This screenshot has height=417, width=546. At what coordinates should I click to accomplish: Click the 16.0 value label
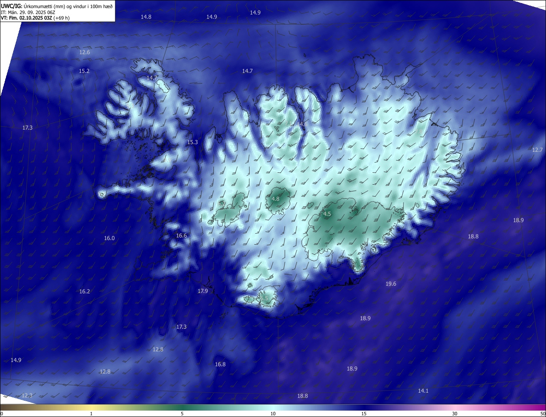109,238
